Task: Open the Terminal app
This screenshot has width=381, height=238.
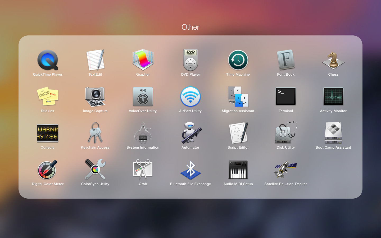Action: tap(286, 97)
